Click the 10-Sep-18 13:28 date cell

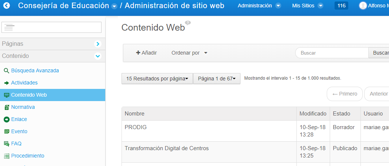312,131
